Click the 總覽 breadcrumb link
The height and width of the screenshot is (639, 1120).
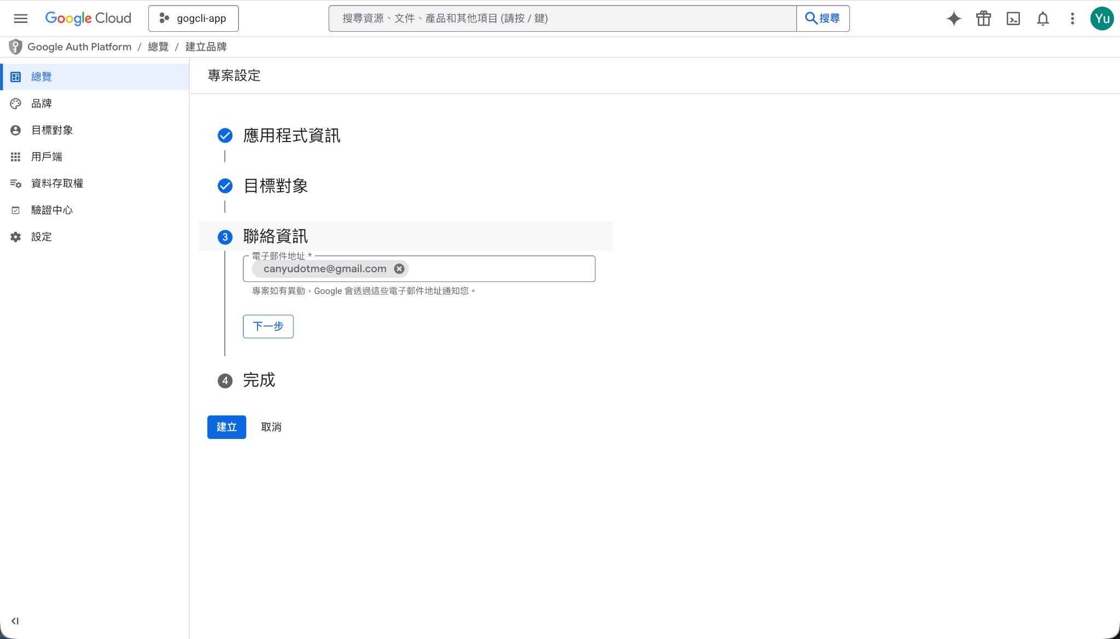click(x=158, y=47)
